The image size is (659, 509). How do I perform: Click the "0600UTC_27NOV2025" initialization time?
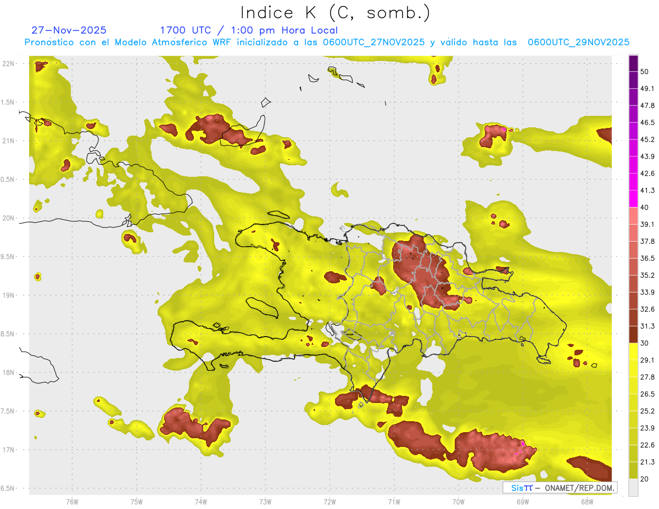(374, 42)
